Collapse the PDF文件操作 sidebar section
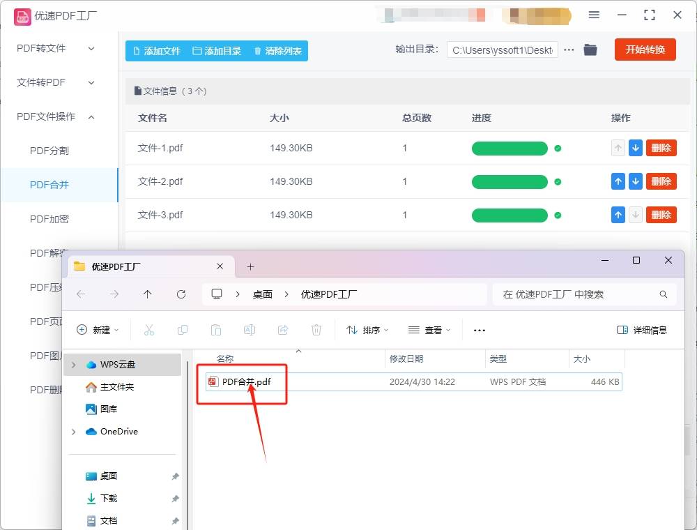 coord(91,117)
